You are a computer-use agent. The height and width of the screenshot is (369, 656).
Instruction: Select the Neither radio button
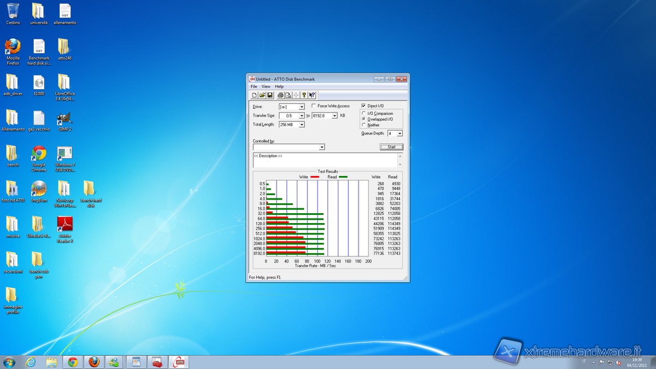[x=364, y=125]
